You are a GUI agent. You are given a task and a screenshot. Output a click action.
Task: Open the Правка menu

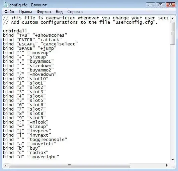point(25,12)
